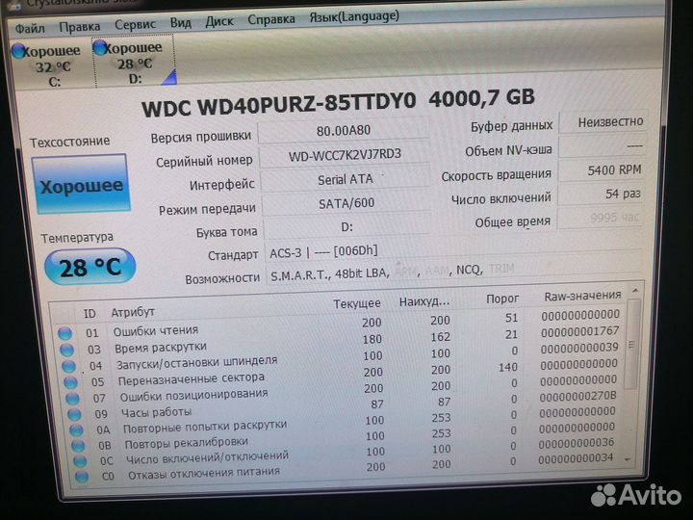Click the rotation rate field 5400 RPM
693x520 pixels.
click(x=602, y=170)
